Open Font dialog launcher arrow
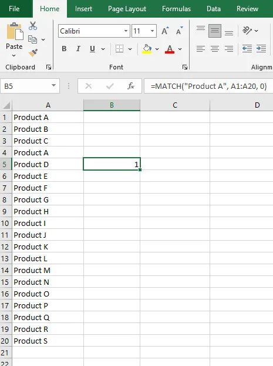The image size is (273, 366). pos(185,67)
